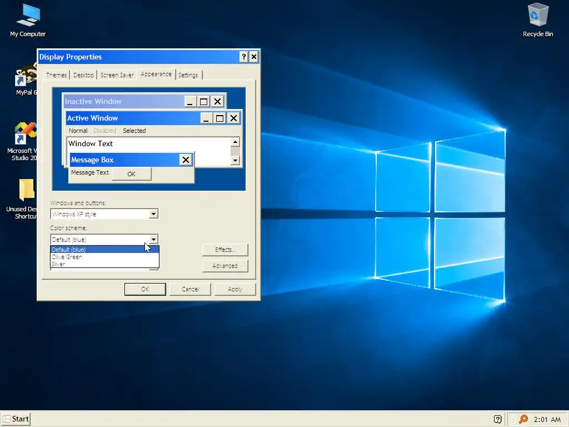Choose Olive Green color scheme
This screenshot has height=427, width=569.
[104, 257]
